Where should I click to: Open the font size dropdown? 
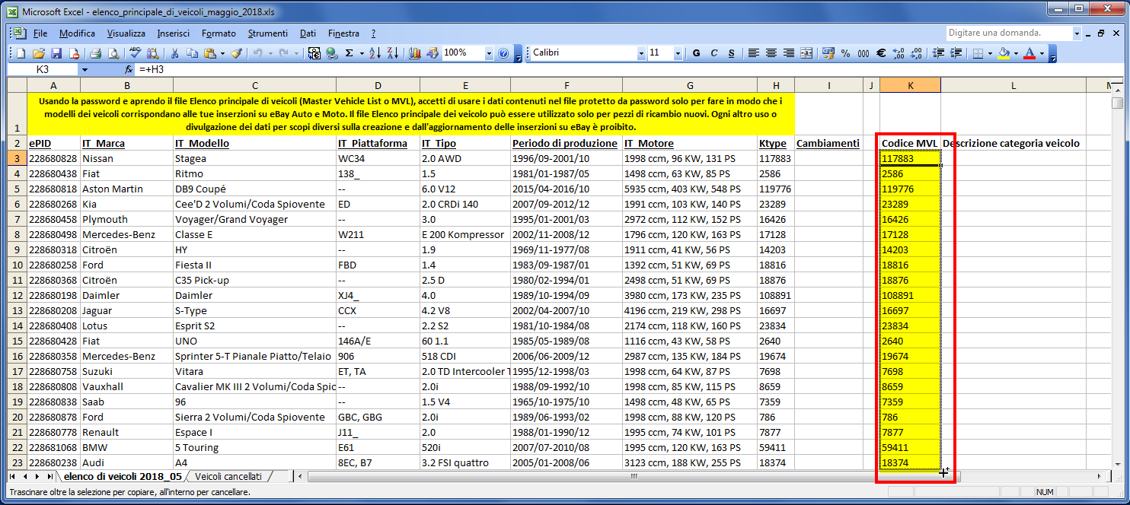pyautogui.click(x=677, y=53)
